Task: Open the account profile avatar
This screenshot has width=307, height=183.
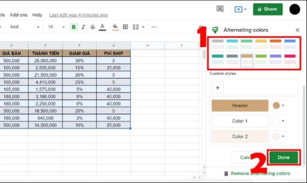Action: (x=295, y=9)
